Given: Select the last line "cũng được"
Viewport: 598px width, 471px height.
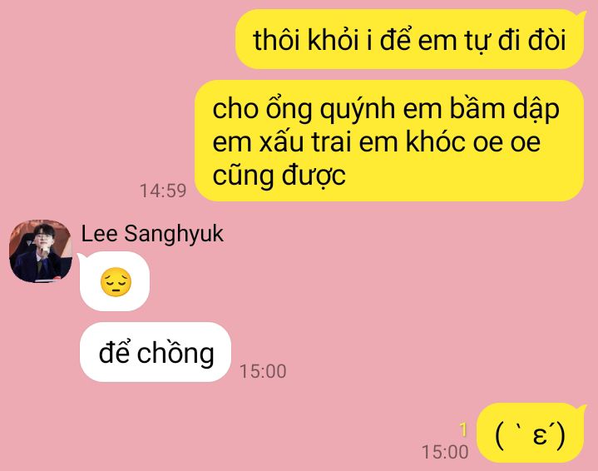Looking at the screenshot, I should coord(279,176).
